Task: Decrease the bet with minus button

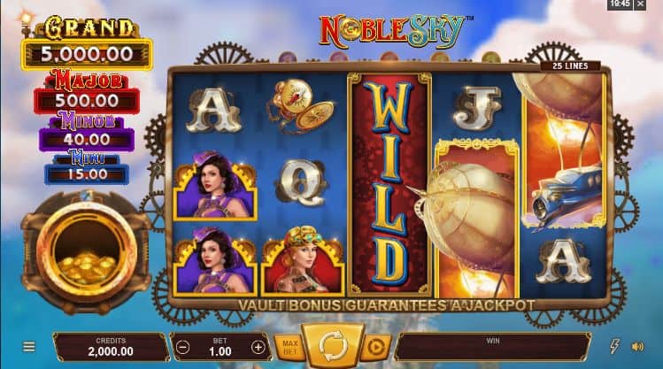Action: click(x=182, y=348)
